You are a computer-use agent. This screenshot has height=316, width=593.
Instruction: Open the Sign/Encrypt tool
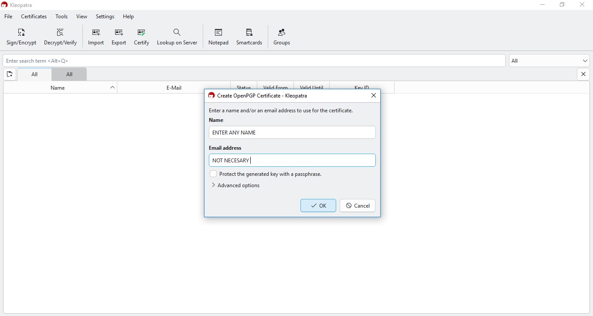tap(21, 37)
